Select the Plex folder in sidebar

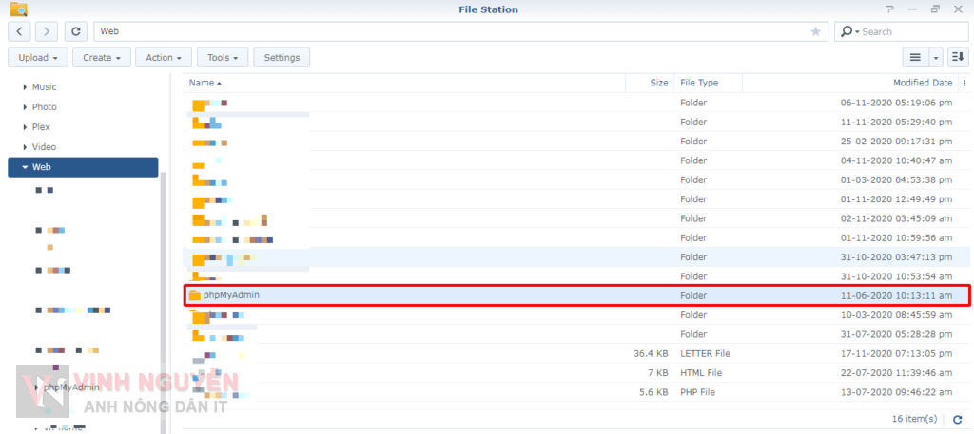(x=41, y=127)
